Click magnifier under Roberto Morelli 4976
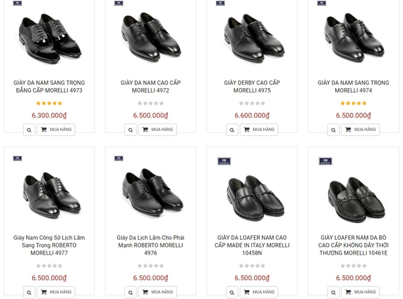This screenshot has height=299, width=403. click(x=130, y=292)
